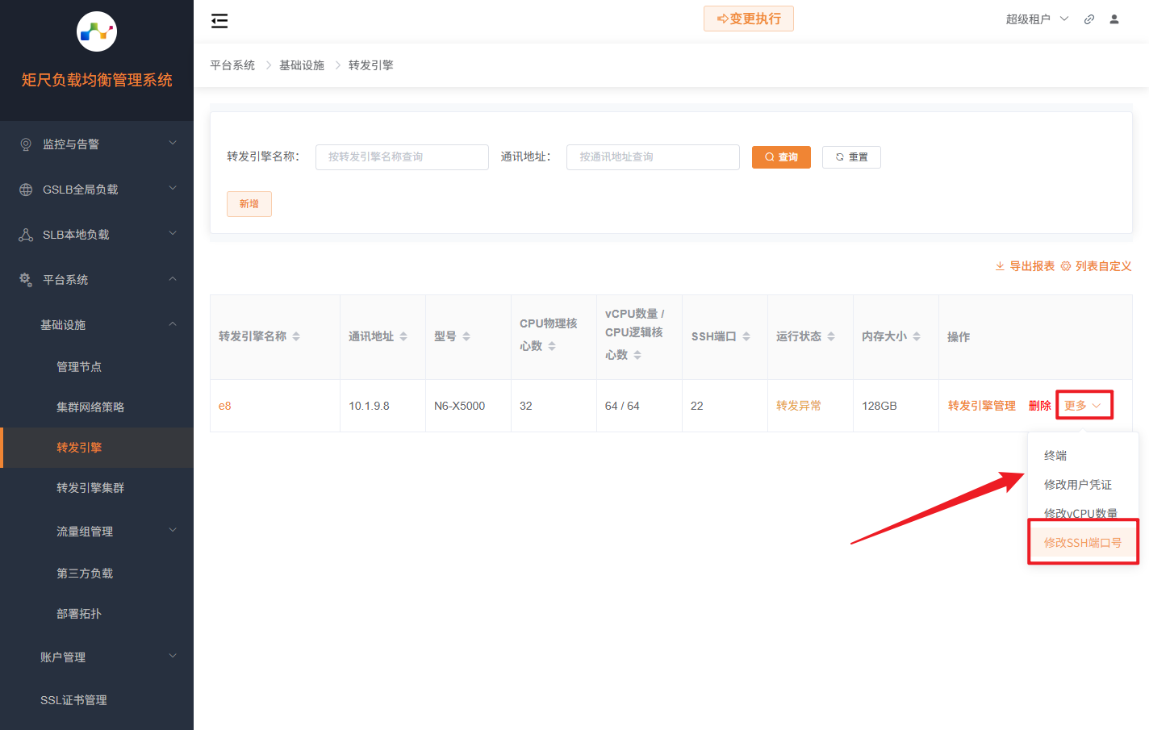The width and height of the screenshot is (1149, 730).
Task: Open 列表自定义 column settings
Action: (x=1096, y=266)
